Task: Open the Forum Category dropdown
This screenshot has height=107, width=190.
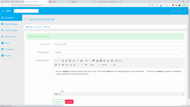Action: [x=119, y=52]
